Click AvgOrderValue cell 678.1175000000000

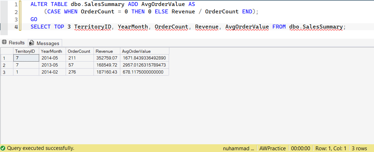pyautogui.click(x=145, y=72)
